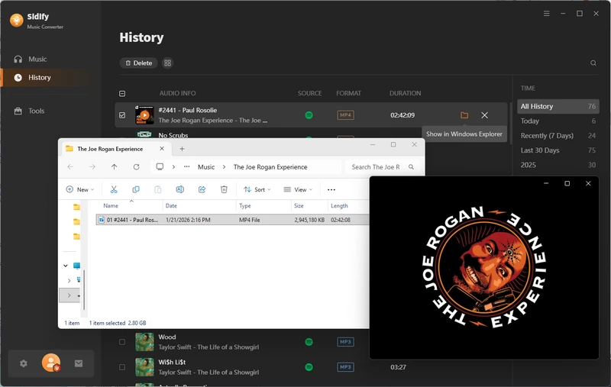Click the Joe Rogan Experience artwork in player

coord(484,268)
